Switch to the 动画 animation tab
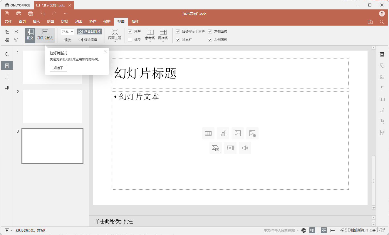 [x=79, y=21]
